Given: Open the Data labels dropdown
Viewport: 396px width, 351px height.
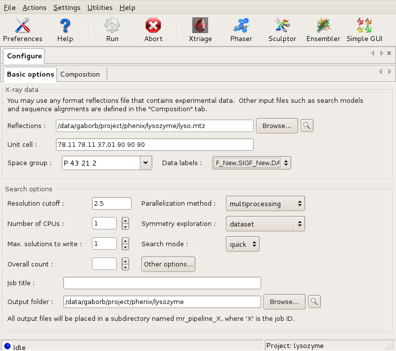Looking at the screenshot, I should [x=286, y=163].
